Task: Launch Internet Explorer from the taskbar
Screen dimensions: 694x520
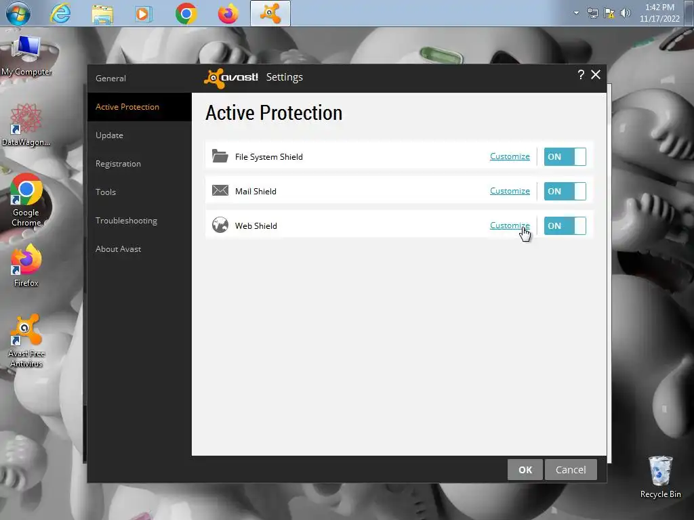Action: (x=60, y=14)
